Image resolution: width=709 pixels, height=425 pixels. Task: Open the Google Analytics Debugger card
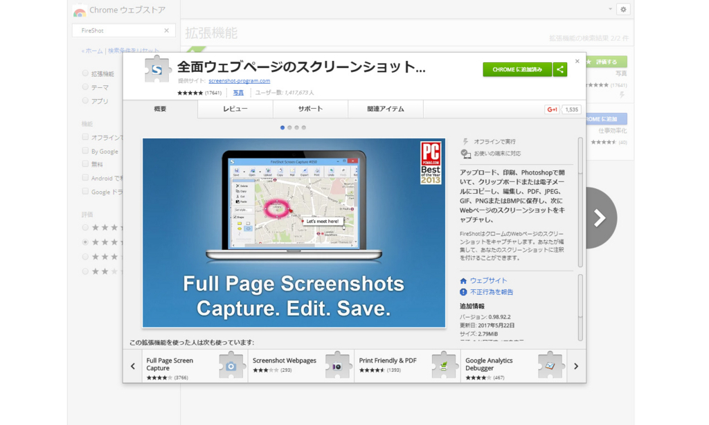[514, 365]
